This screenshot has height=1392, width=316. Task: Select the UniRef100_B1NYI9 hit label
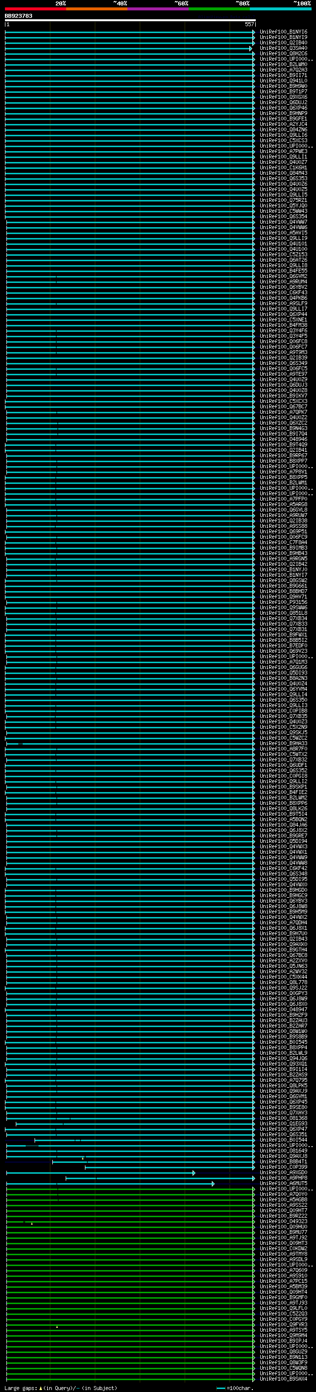pyautogui.click(x=283, y=38)
